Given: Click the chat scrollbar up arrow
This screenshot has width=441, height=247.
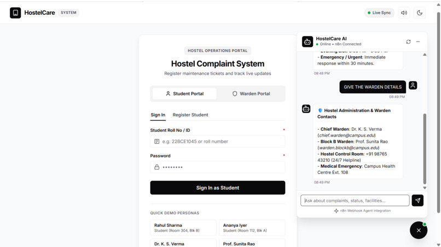Looking at the screenshot, I should click(425, 55).
